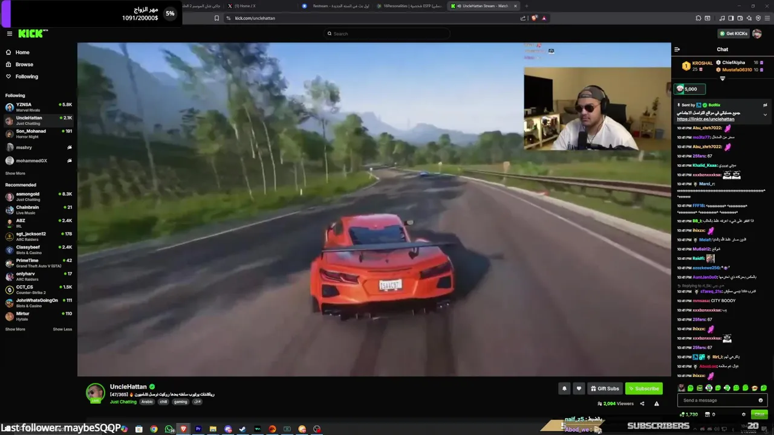This screenshot has width=774, height=435.
Task: Open sgt_jackson12 recommended channel
Action: [37, 236]
